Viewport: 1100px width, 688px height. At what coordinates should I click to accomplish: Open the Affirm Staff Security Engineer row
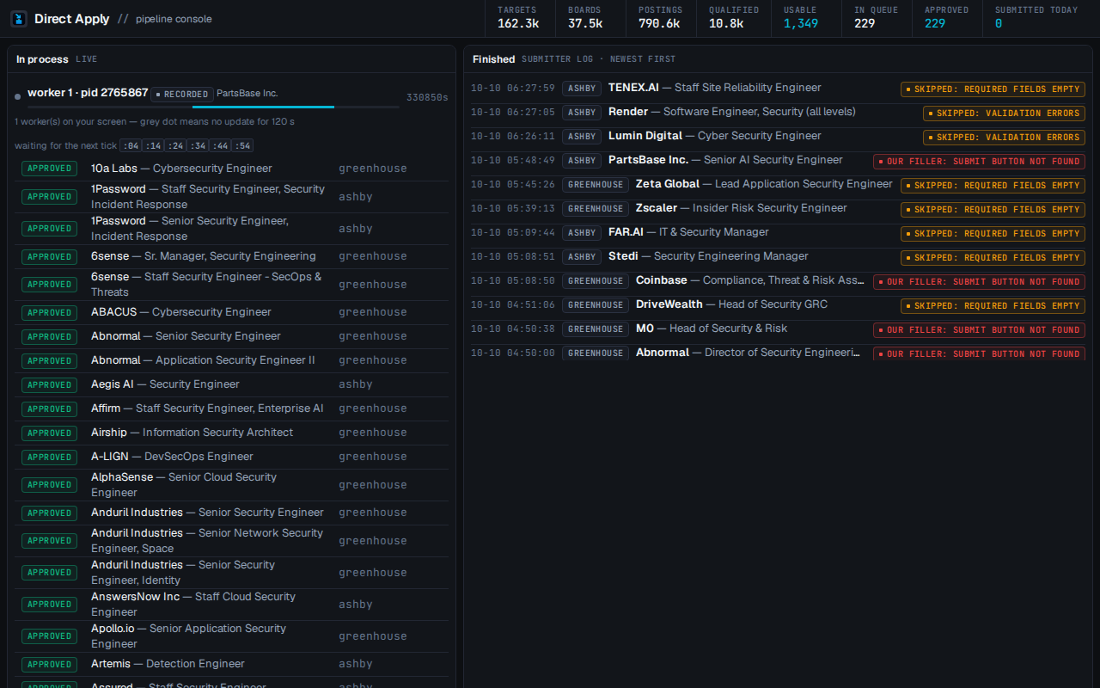click(232, 408)
